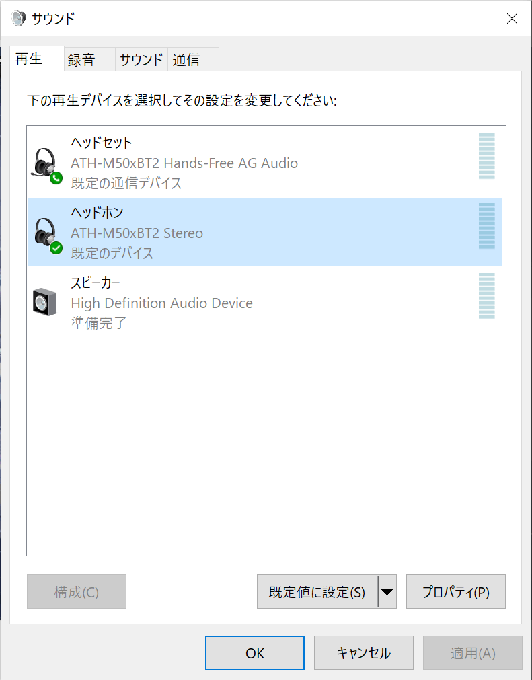
Task: Click the 既定値に設定(S) button
Action: pyautogui.click(x=317, y=592)
